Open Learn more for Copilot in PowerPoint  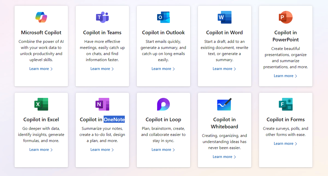(x=285, y=76)
